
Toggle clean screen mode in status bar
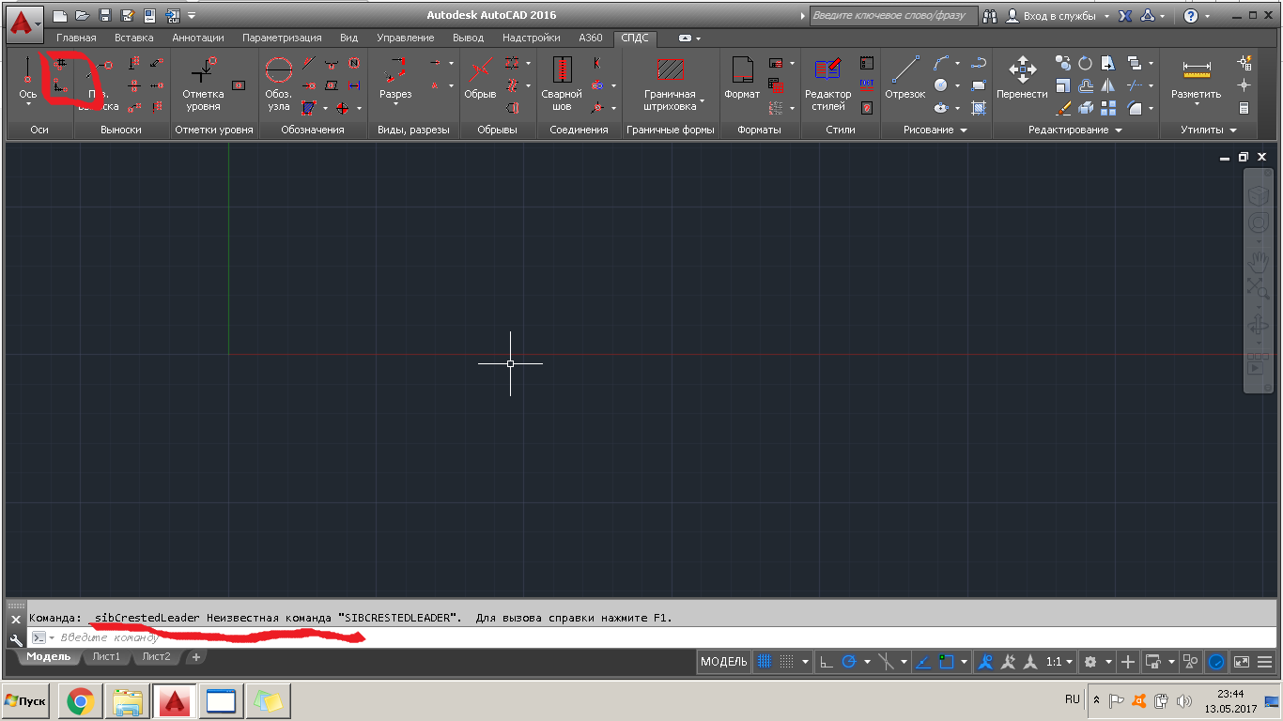tap(1241, 662)
